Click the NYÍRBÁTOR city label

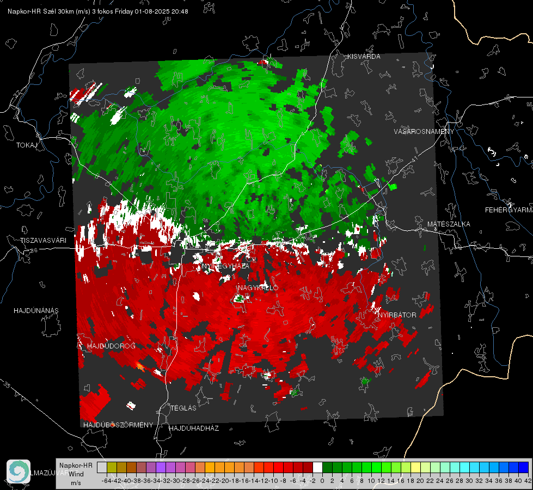[x=397, y=315]
